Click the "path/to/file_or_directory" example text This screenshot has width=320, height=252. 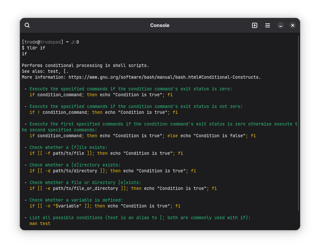coord(86,189)
